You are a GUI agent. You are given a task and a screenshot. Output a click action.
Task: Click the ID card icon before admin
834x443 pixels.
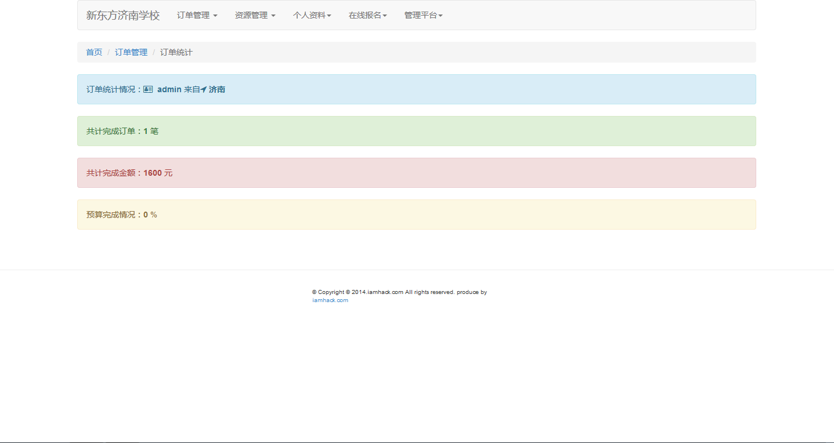[x=148, y=89]
